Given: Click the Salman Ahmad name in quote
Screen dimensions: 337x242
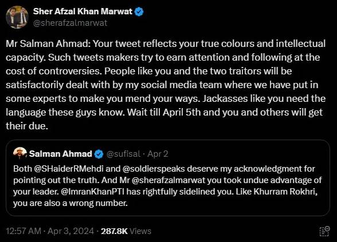Looking at the screenshot, I should point(61,154).
